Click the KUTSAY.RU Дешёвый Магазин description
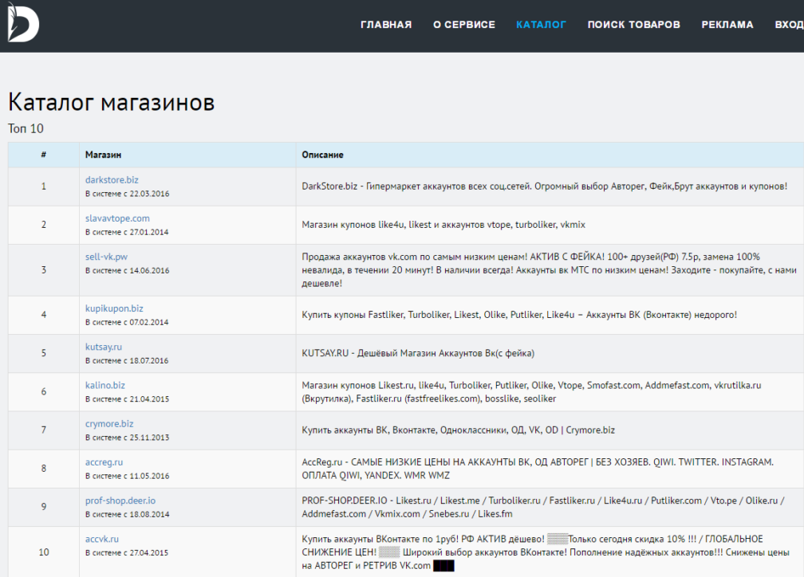 (418, 354)
